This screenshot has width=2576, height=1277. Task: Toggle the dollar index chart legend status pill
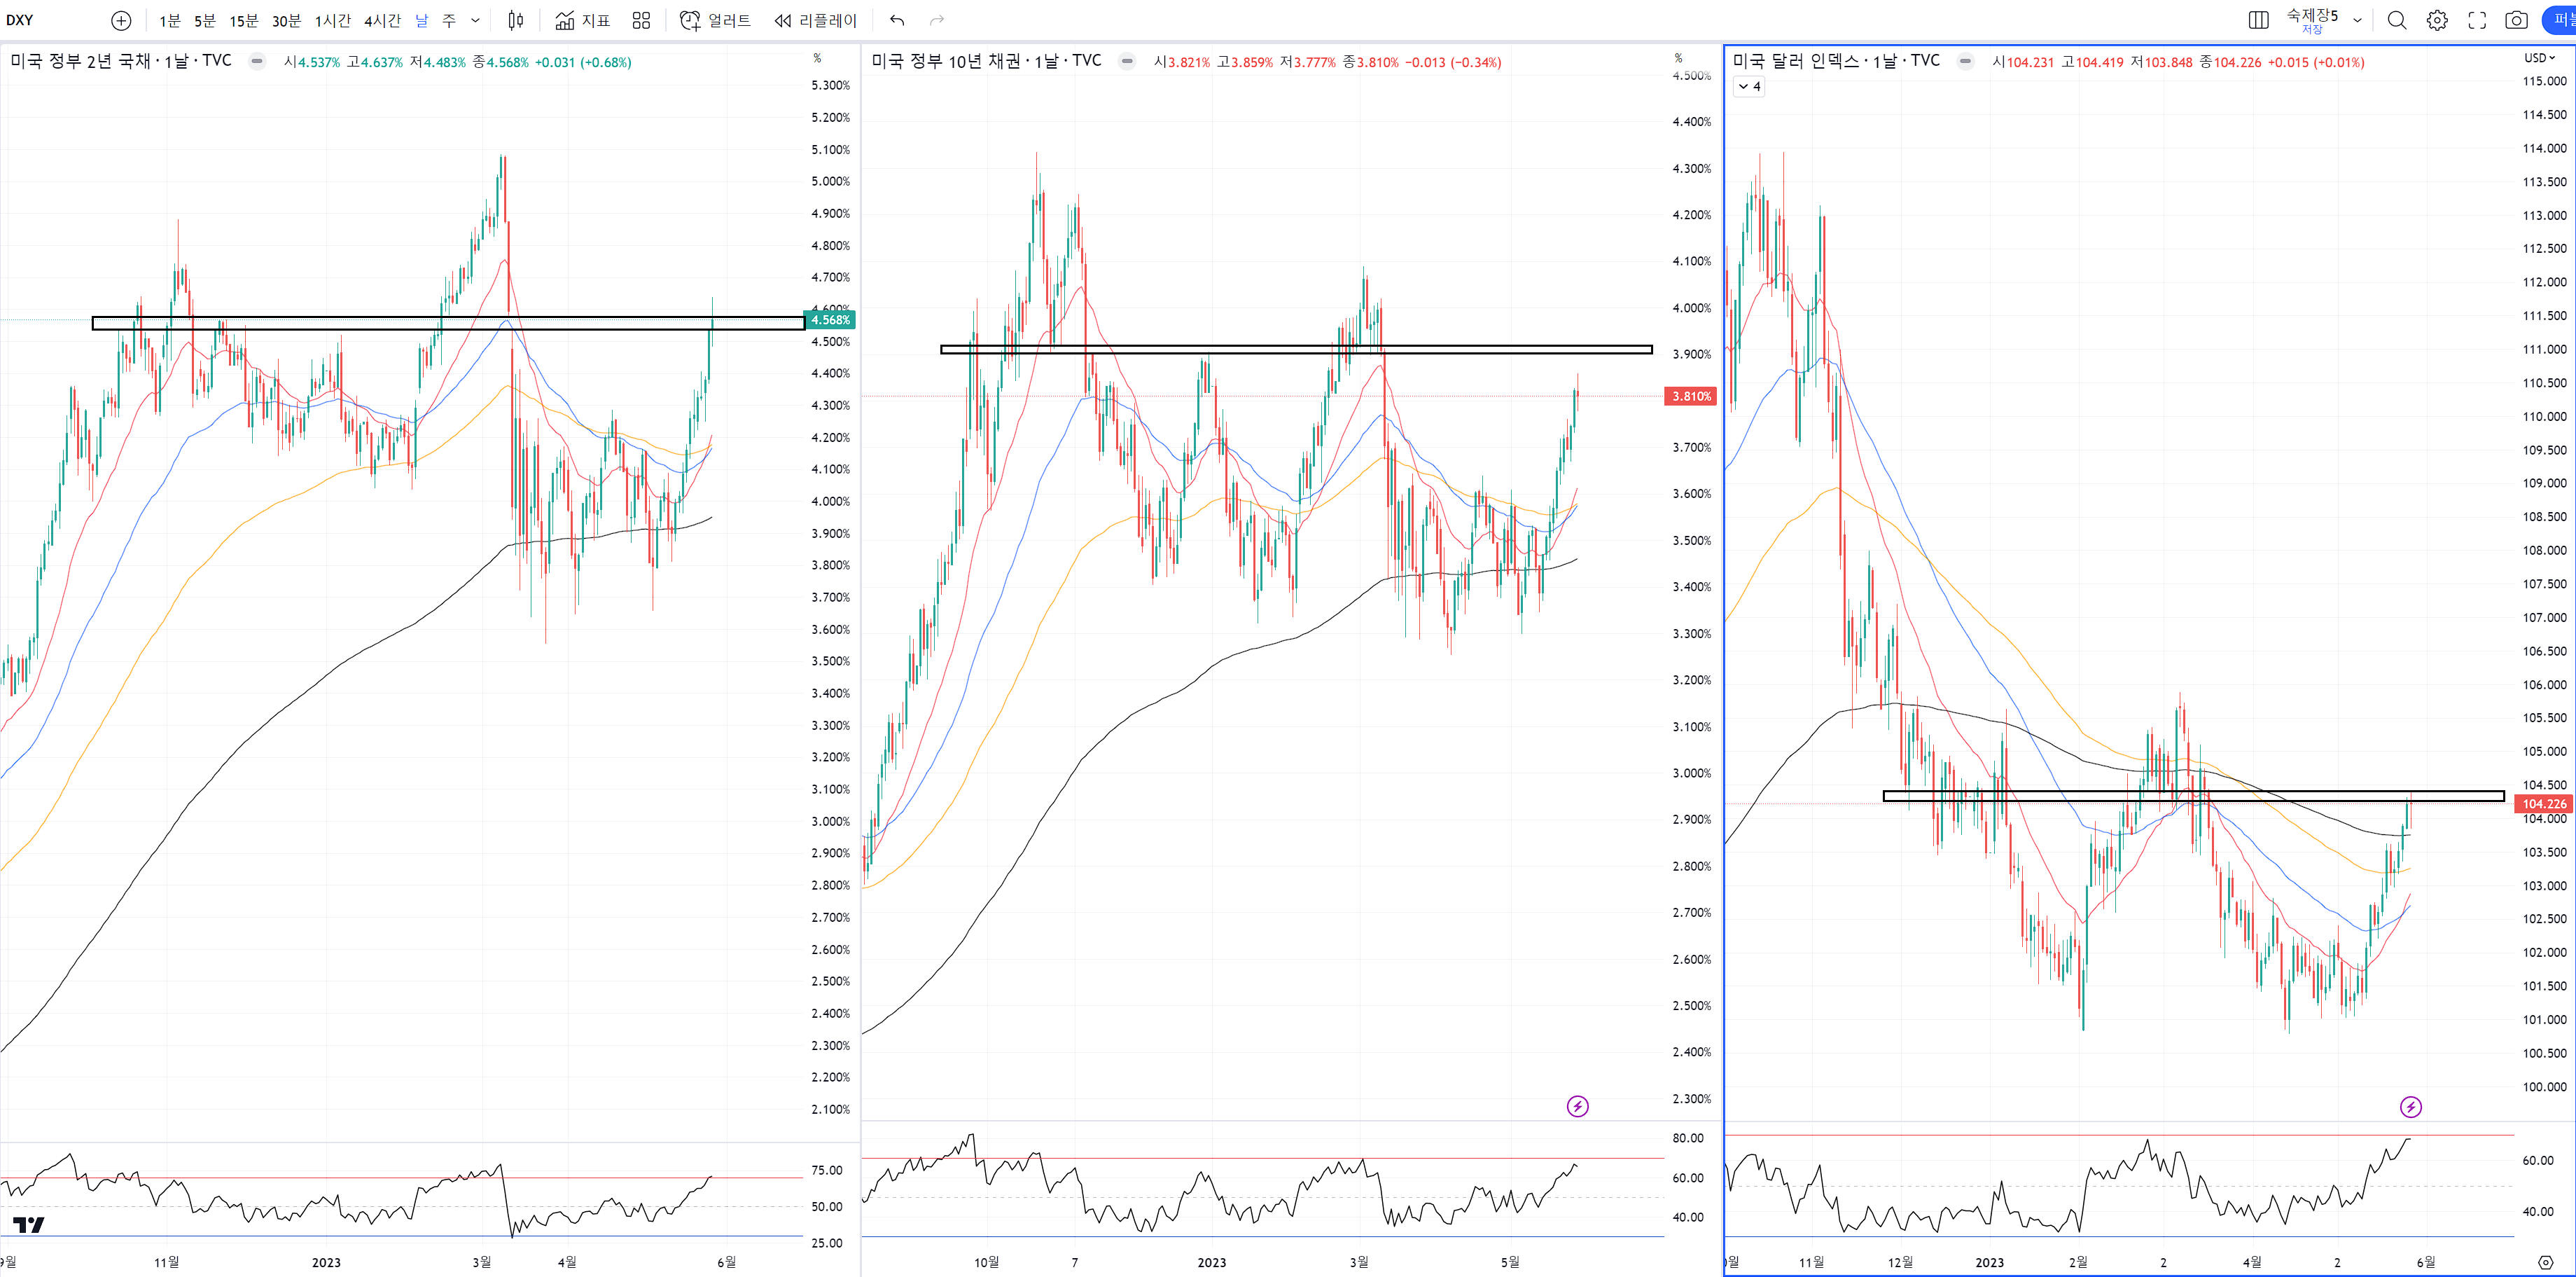(1965, 61)
